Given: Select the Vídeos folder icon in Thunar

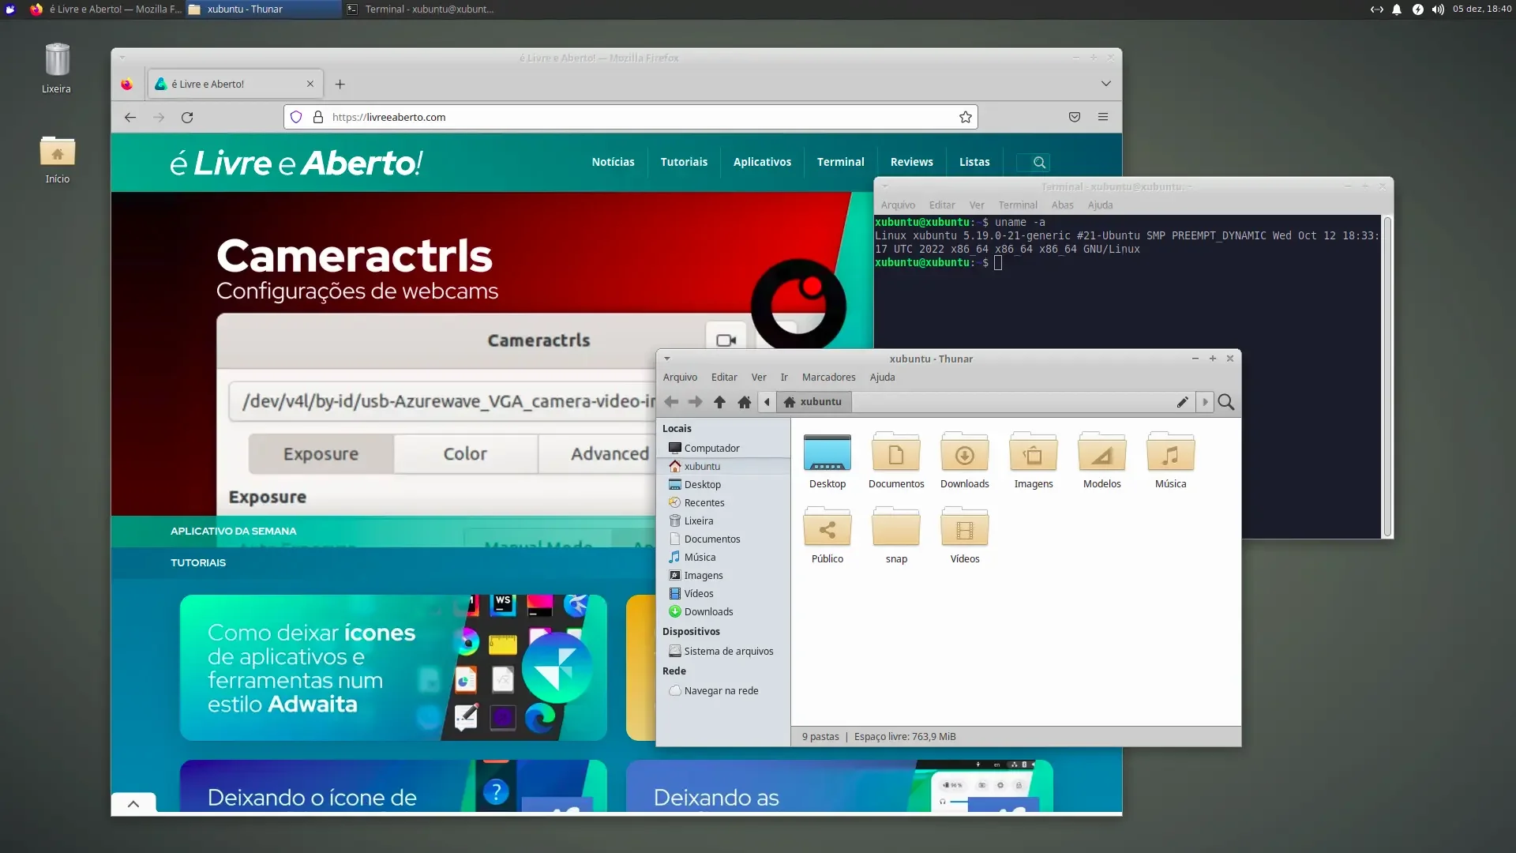Looking at the screenshot, I should click(x=964, y=528).
